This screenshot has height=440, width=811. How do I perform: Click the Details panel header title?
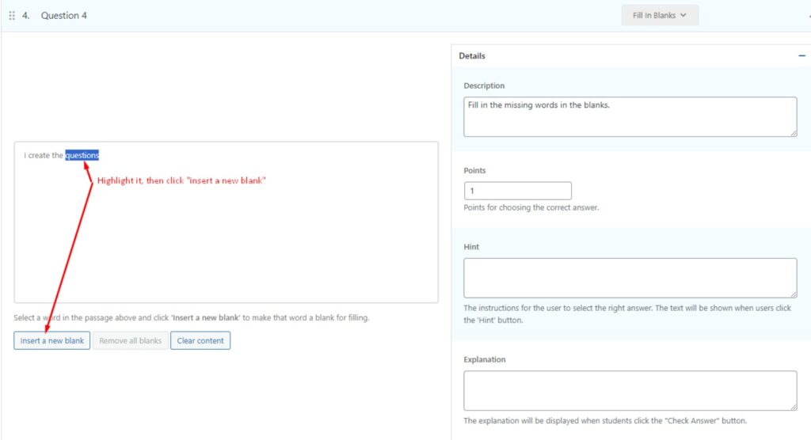point(472,56)
